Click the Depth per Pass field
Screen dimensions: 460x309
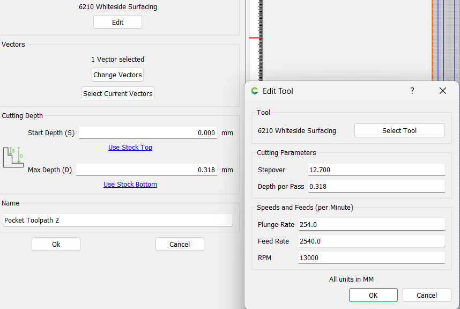pos(376,186)
